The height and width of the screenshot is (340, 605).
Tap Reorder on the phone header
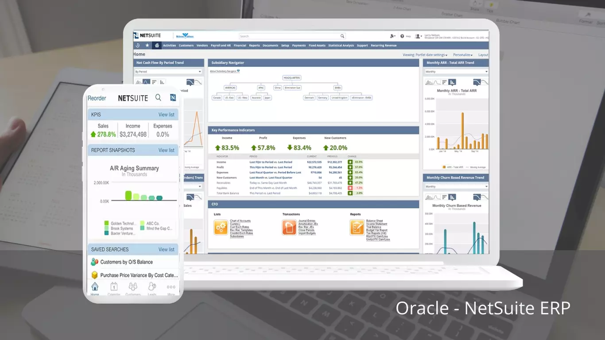tap(97, 98)
